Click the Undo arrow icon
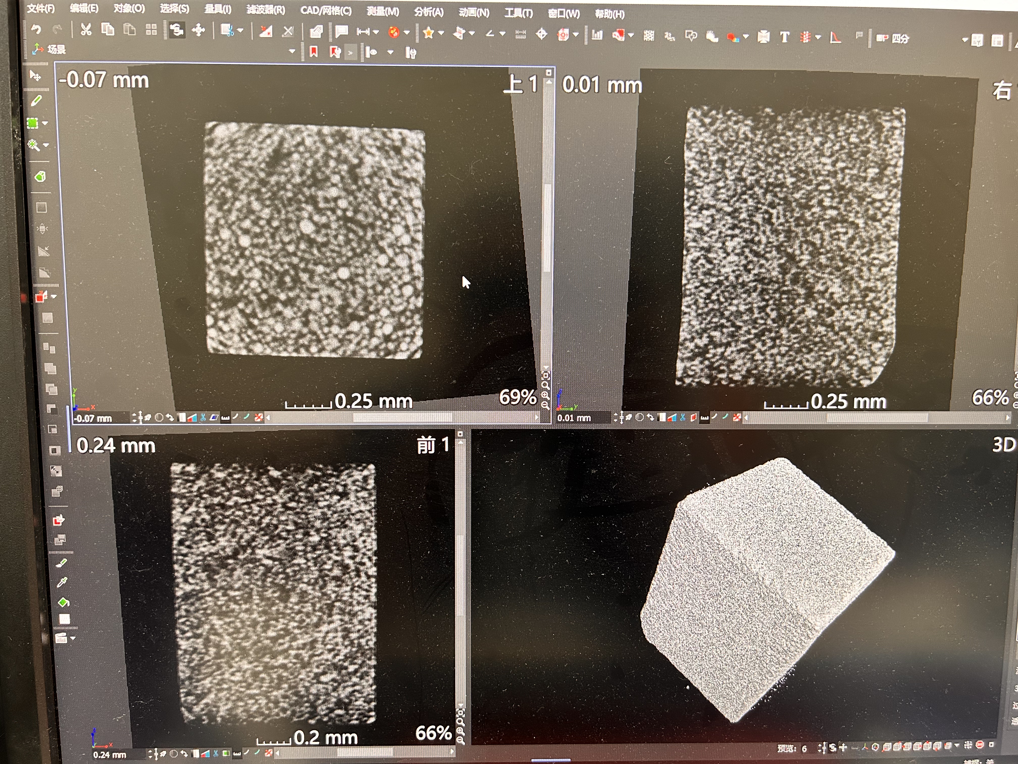 pos(36,30)
